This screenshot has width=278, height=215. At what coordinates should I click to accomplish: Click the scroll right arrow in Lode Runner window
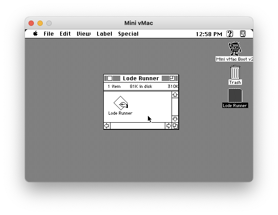click(x=168, y=126)
